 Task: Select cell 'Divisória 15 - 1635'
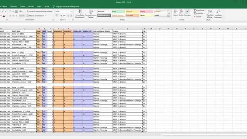(x=24, y=98)
